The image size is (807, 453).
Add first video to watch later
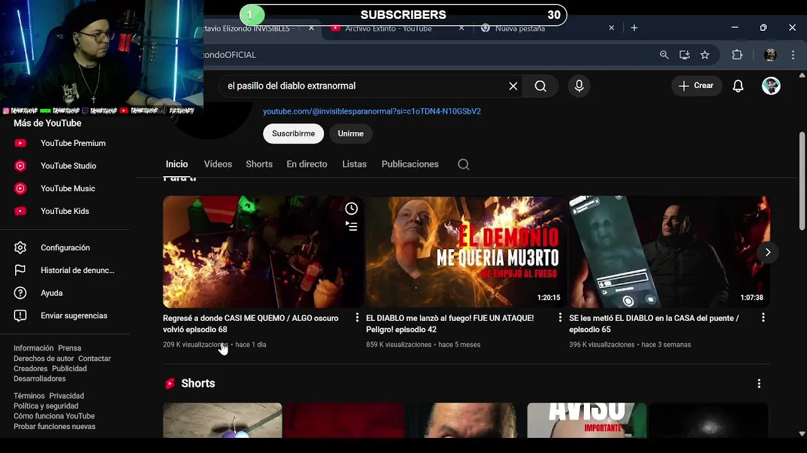[x=351, y=209]
